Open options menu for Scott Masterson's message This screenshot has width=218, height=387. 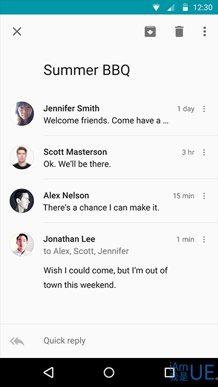(x=204, y=152)
